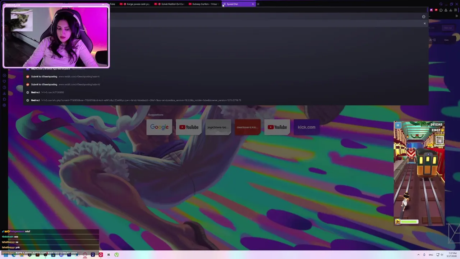Select the Redirect 1×1×5.com/4/7130850 suggestion
This screenshot has height=259, width=460.
(x=226, y=92)
